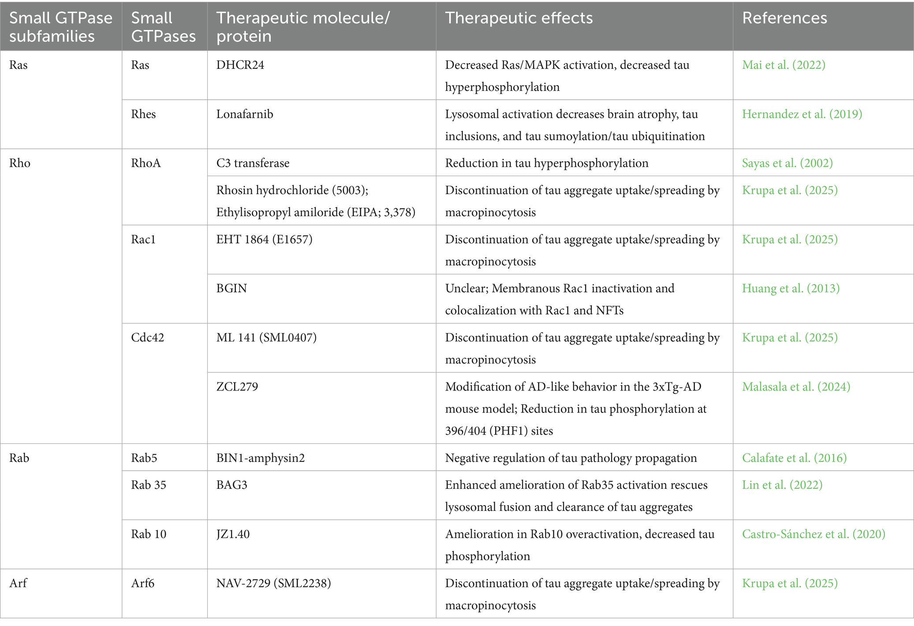914x626 pixels.
Task: Open the Mai et al. (2022) reference
Action: pos(783,65)
